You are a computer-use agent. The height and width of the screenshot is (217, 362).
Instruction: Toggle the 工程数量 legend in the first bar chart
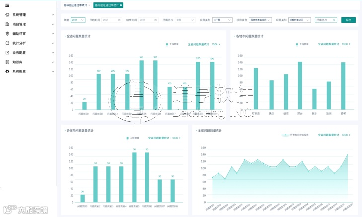(172, 44)
